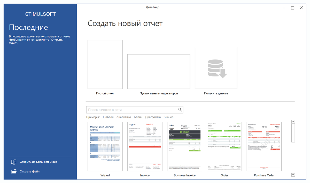Select the blank dashboard panel thumbnail
Screen dimensions: 310x183
(x=159, y=72)
